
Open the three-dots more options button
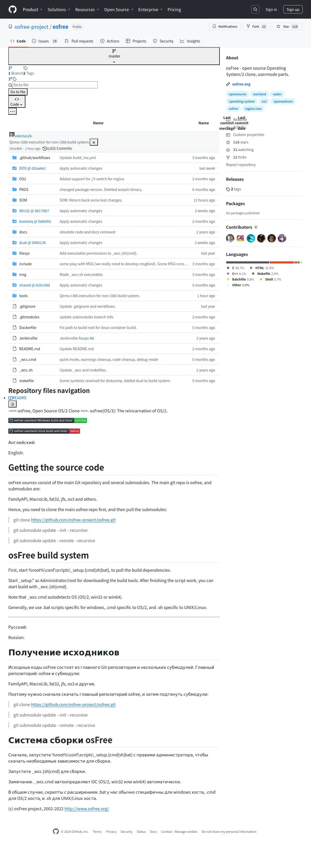click(12, 111)
